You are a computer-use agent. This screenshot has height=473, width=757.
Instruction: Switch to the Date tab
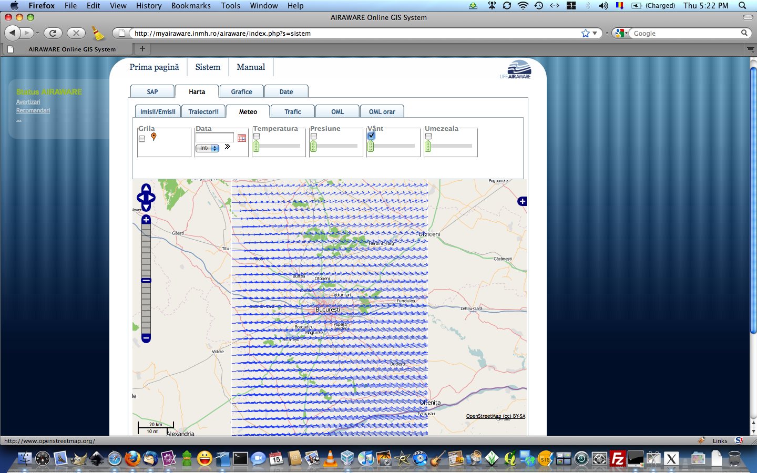tap(287, 91)
